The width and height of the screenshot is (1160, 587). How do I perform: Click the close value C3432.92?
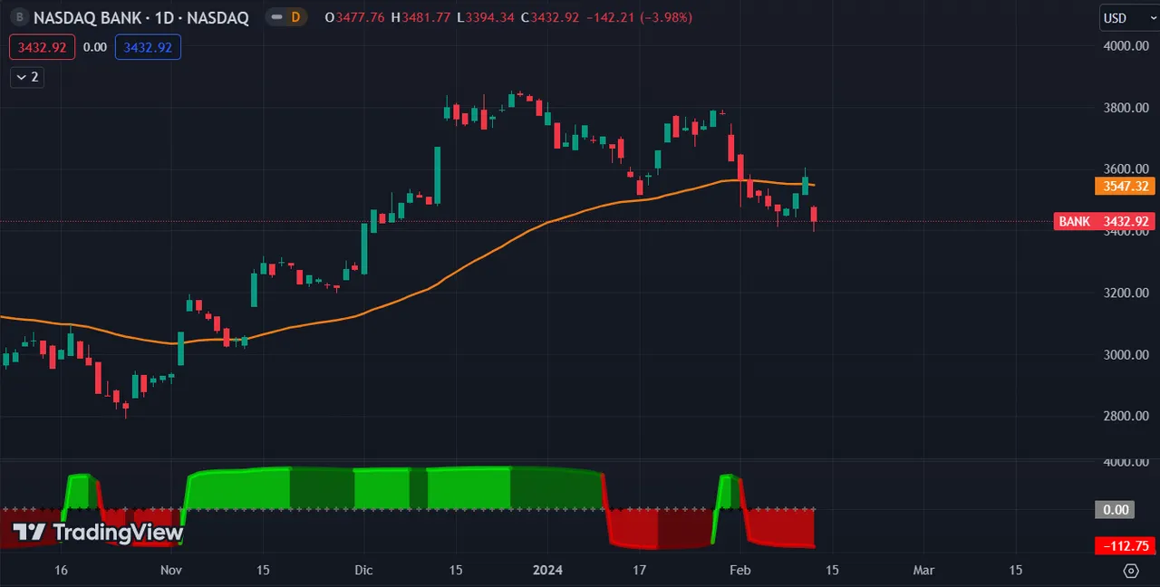[549, 18]
